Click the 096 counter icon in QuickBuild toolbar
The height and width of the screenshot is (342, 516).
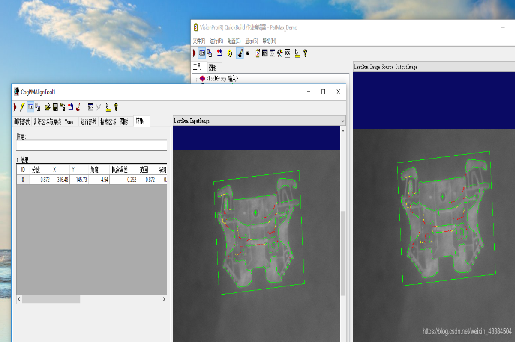[287, 53]
